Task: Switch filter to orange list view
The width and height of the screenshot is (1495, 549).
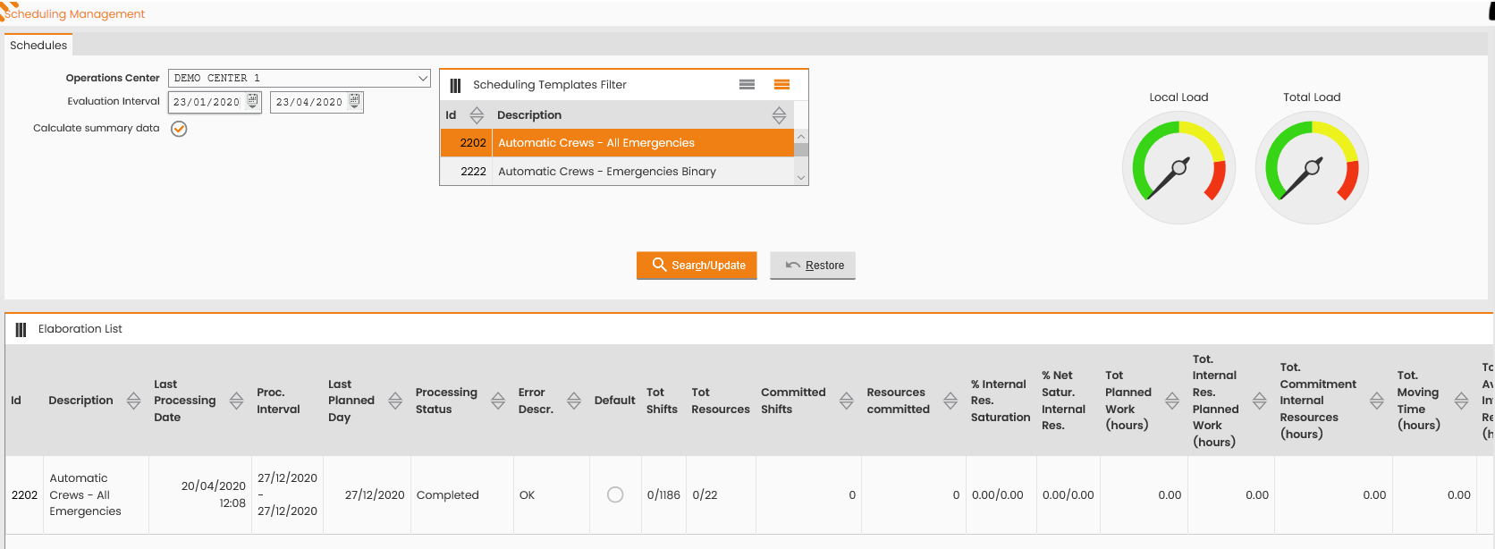Action: click(781, 84)
